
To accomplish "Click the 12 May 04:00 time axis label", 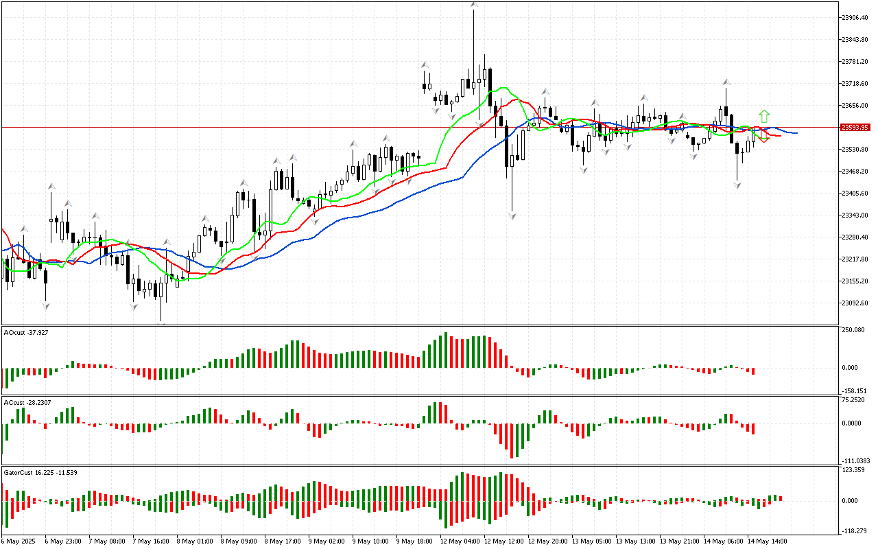I will [460, 541].
